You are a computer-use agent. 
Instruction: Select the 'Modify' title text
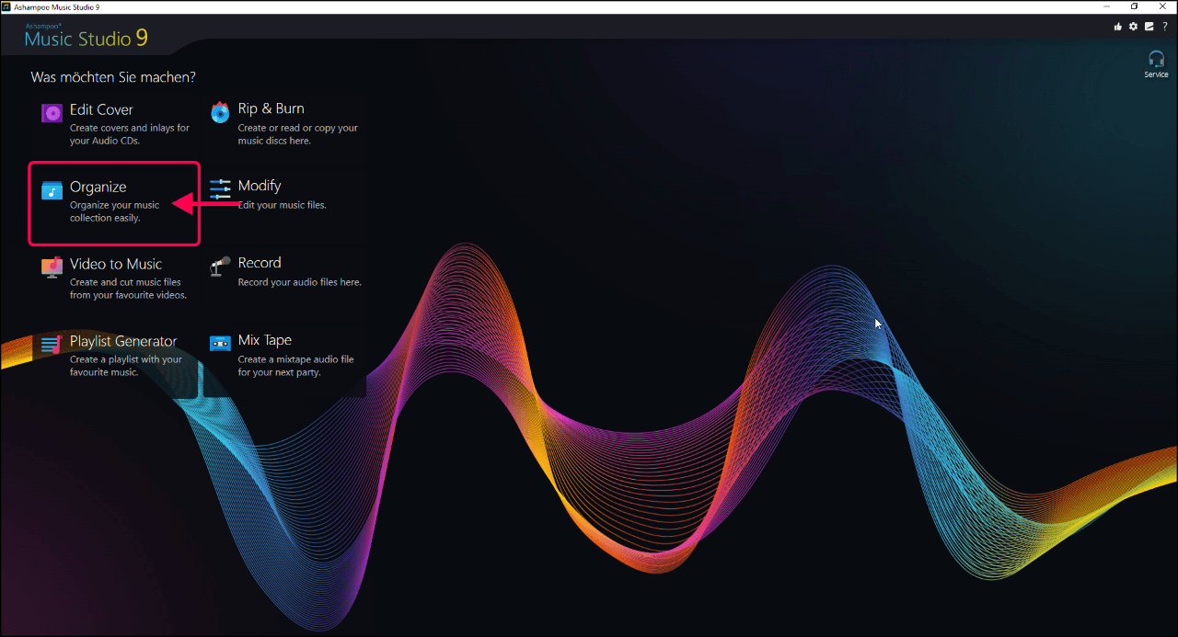point(260,186)
